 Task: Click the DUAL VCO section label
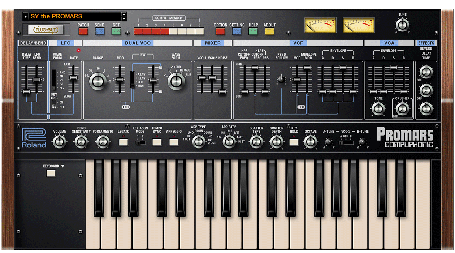[x=138, y=43]
